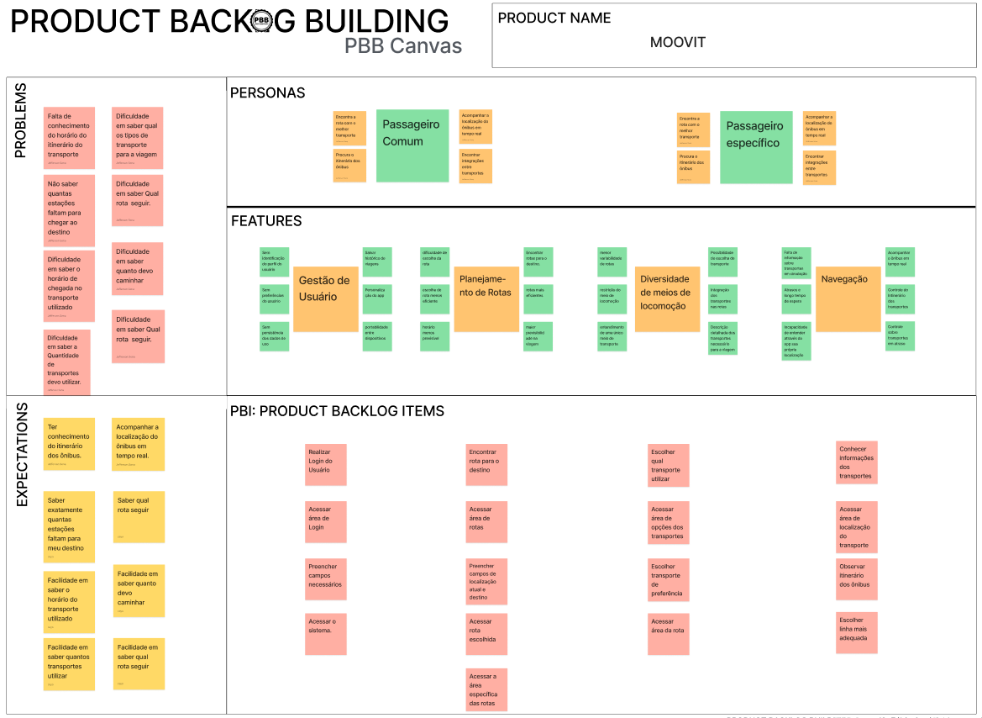The height and width of the screenshot is (718, 982).
Task: Click the 'maior previsibilidade na viagem' note
Action: point(538,336)
